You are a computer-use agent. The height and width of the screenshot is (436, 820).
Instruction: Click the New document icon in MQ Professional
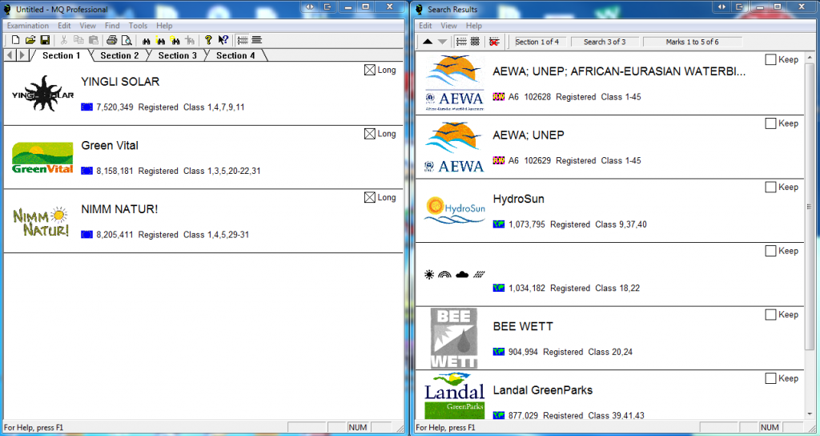pos(16,40)
